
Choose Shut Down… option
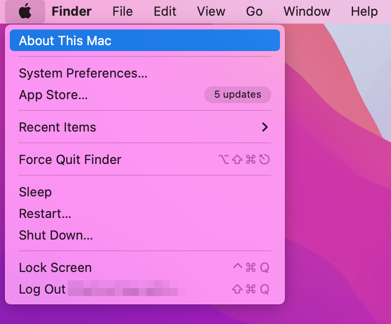coord(145,235)
